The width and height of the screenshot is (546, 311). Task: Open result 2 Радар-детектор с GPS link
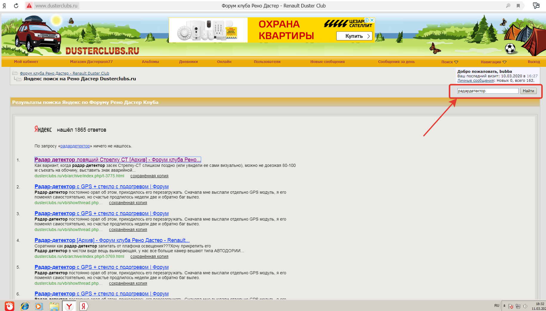coord(102,187)
